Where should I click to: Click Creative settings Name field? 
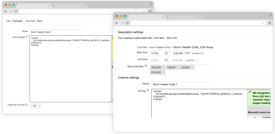coord(182,85)
